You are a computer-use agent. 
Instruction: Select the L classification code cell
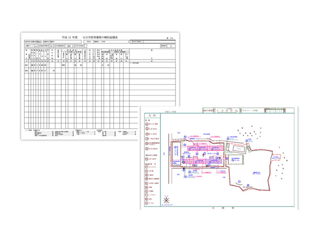tap(36, 46)
